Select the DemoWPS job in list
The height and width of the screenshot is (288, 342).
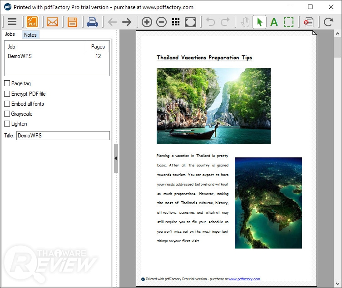coord(20,56)
